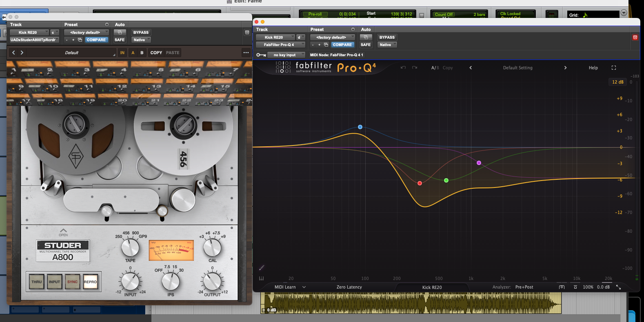Open Pro-Q automation enable window icon
Viewport: 644px width, 322px height.
tap(366, 37)
